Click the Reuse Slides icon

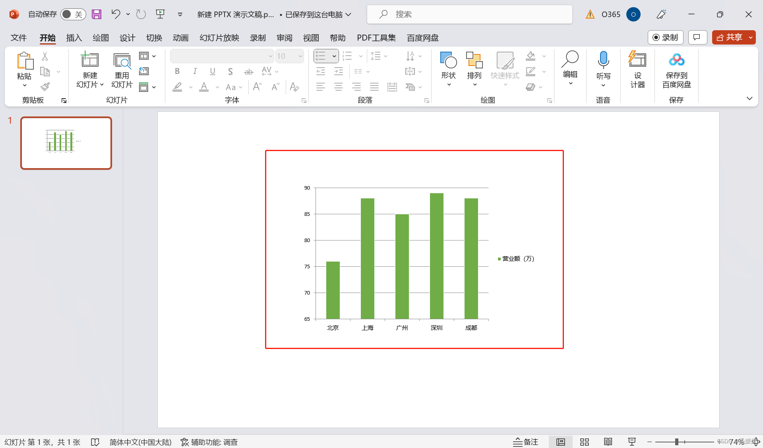[x=122, y=62]
